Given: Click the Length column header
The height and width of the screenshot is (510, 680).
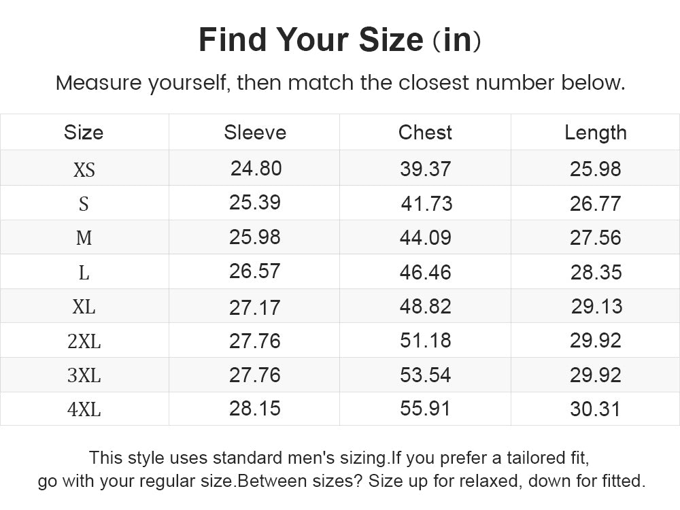Looking at the screenshot, I should [596, 133].
